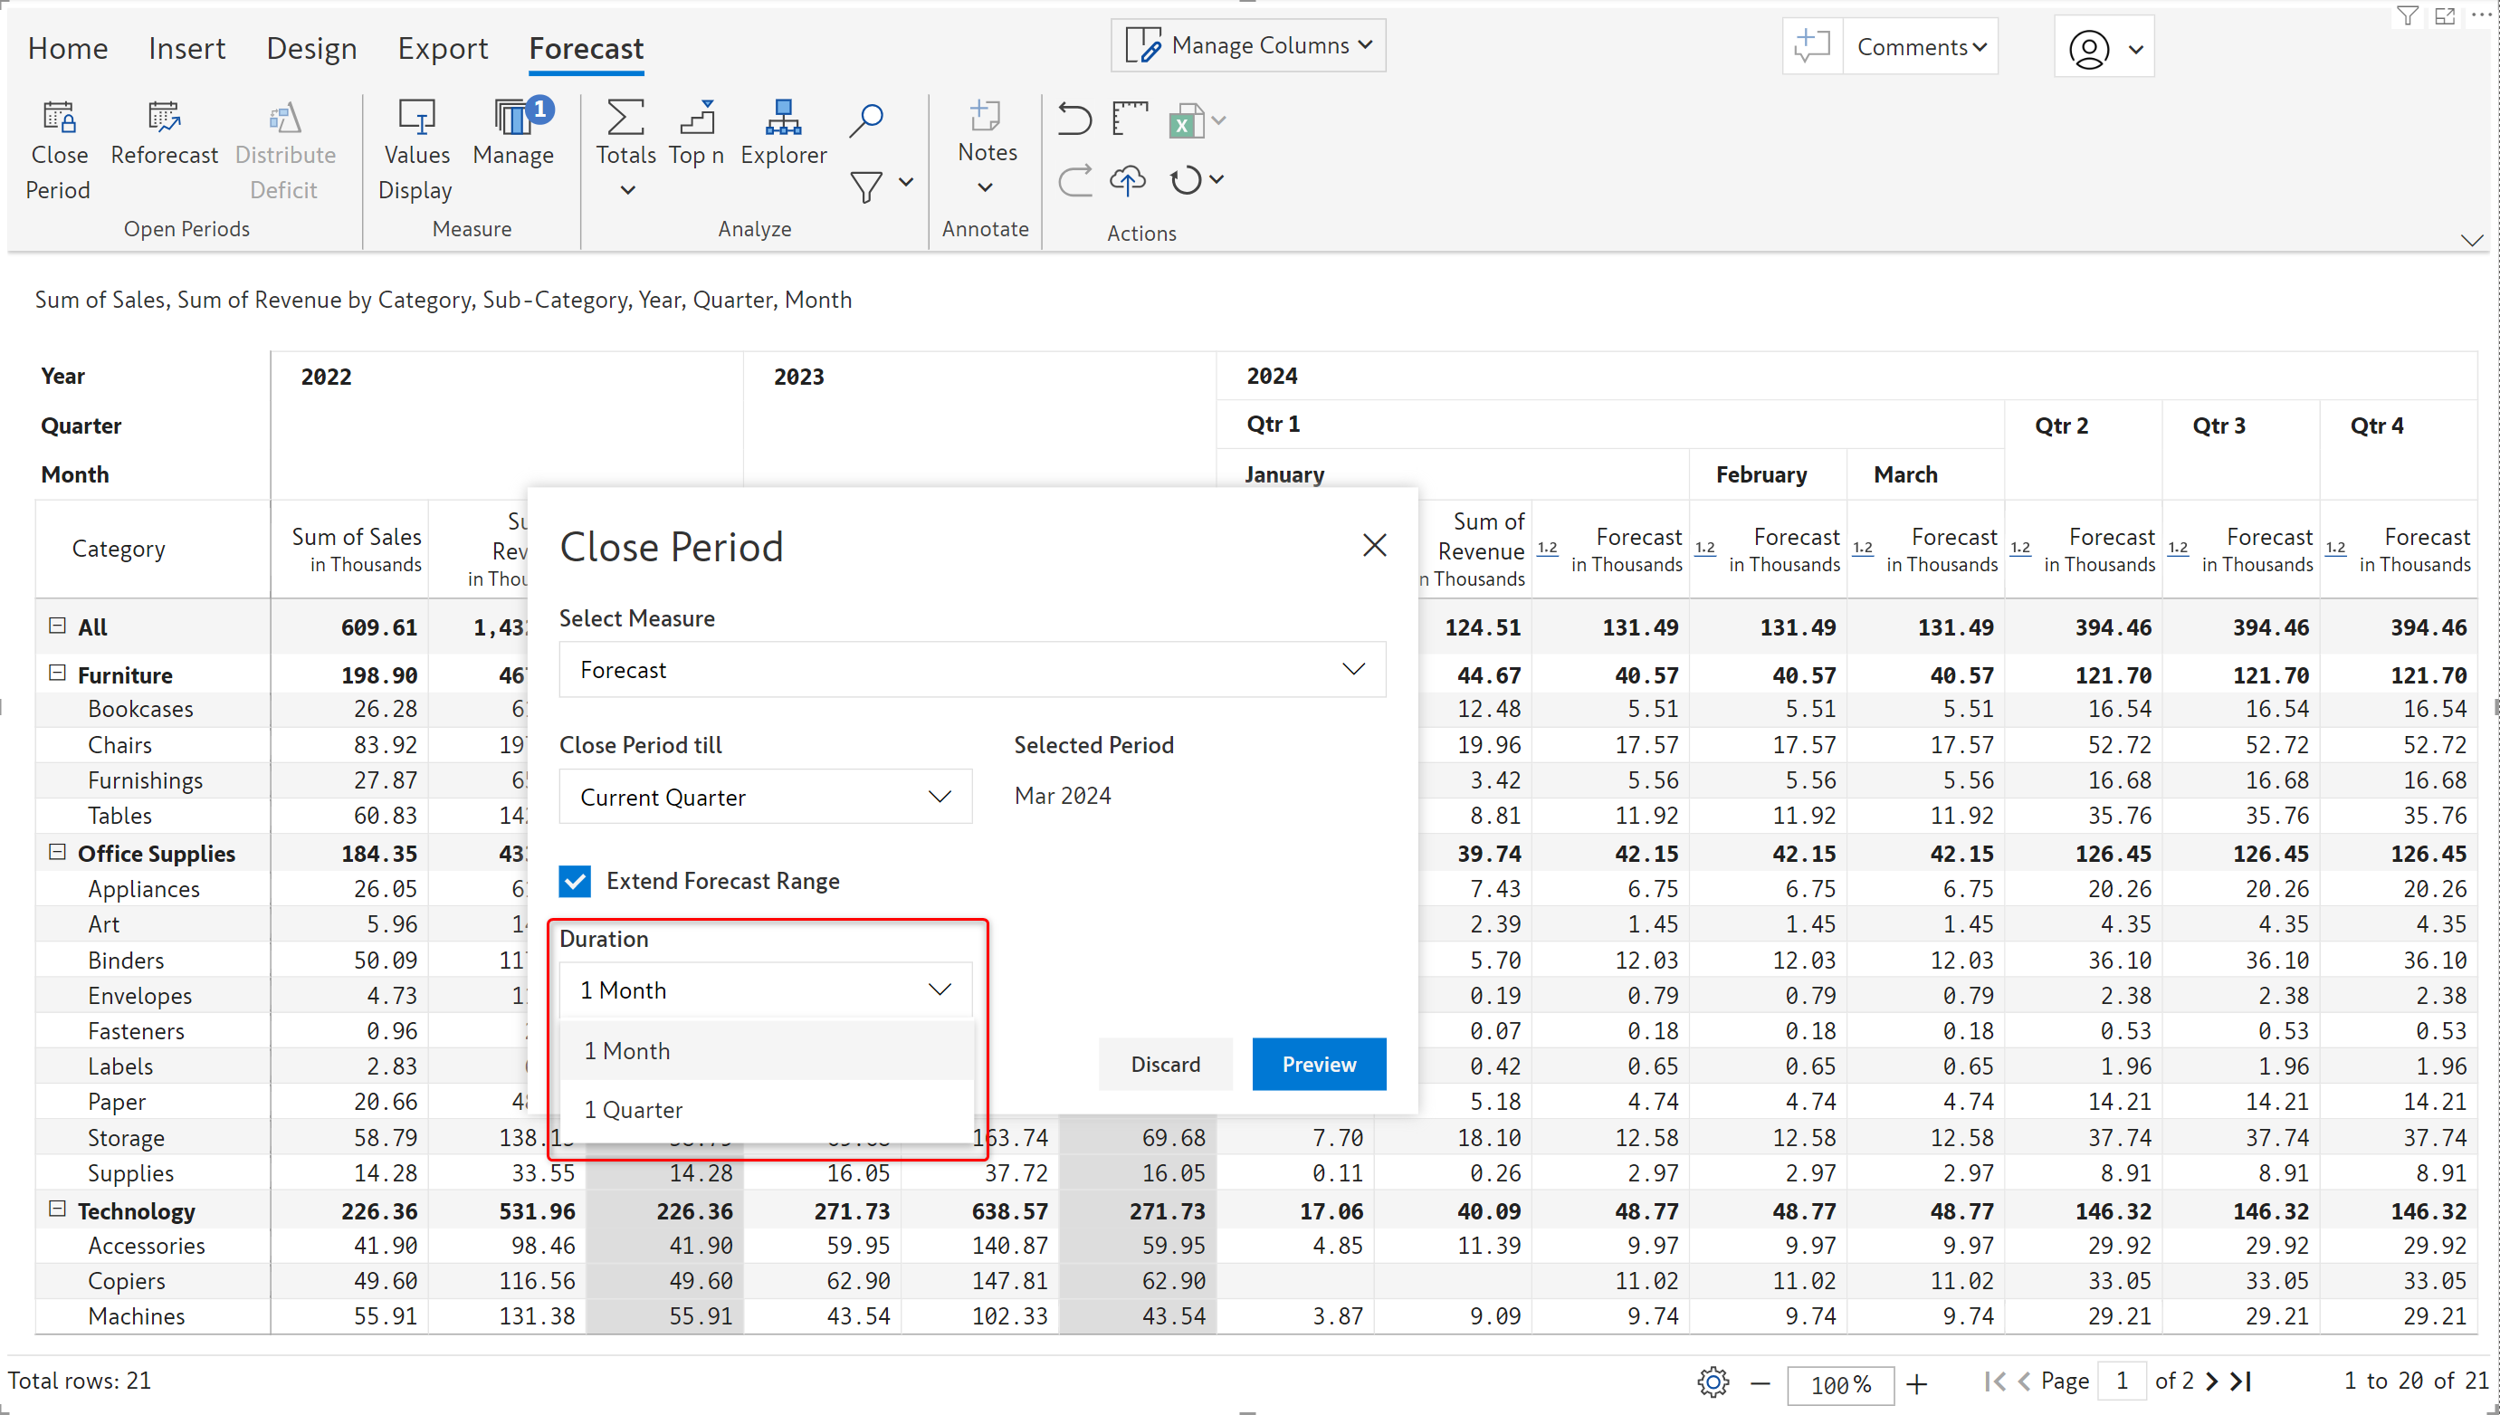
Task: Choose 1 Quarter duration option
Action: pyautogui.click(x=634, y=1110)
